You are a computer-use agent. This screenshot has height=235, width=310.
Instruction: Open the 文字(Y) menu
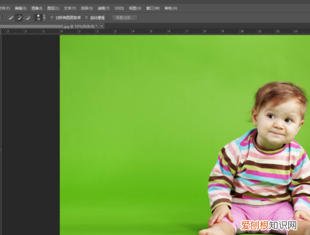[70, 9]
